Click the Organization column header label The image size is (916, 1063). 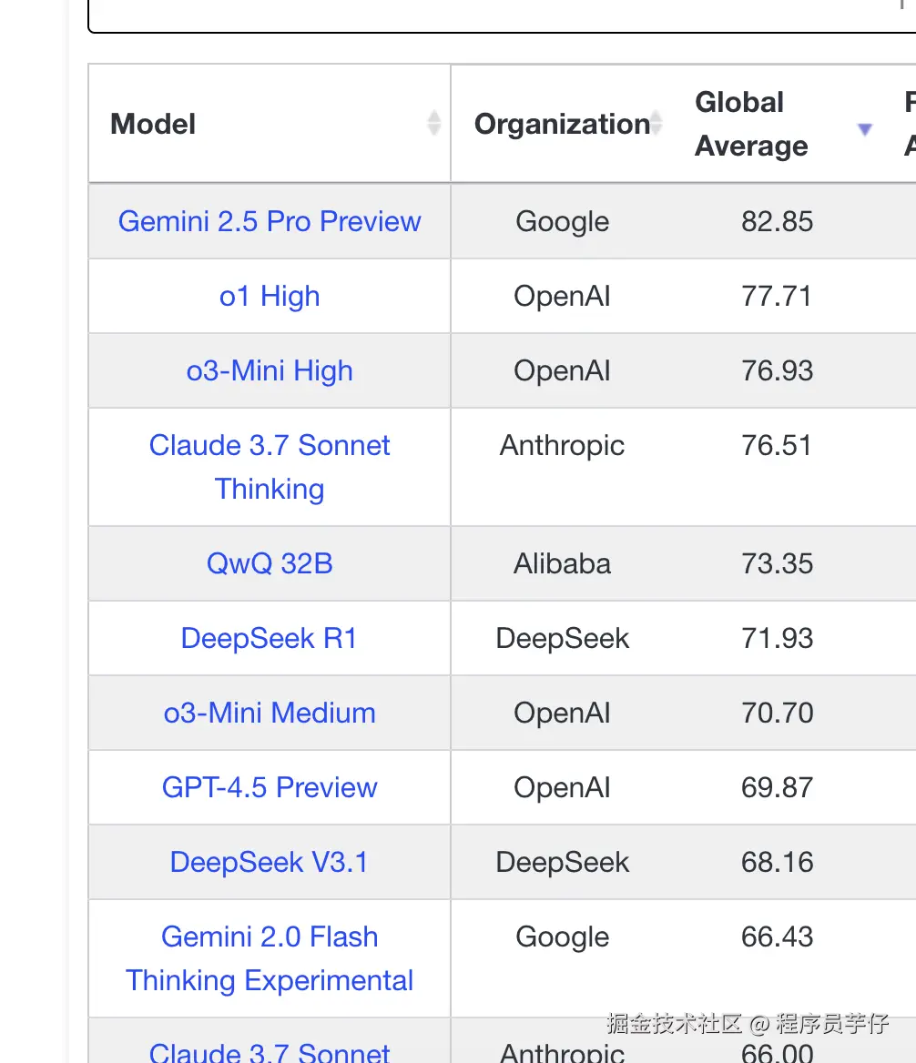point(562,124)
